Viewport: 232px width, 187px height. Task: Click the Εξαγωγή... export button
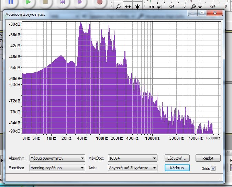(x=177, y=158)
